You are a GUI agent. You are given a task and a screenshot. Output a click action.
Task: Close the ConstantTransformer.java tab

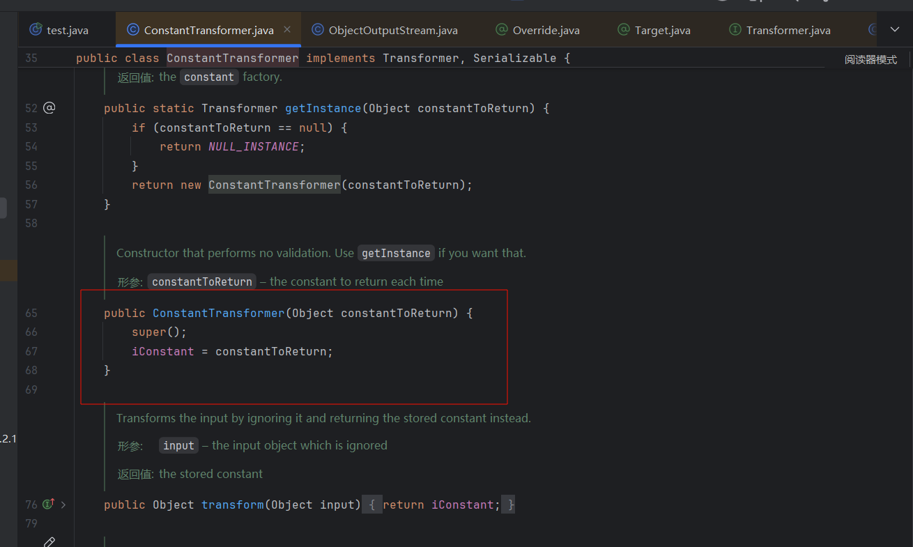(x=287, y=30)
